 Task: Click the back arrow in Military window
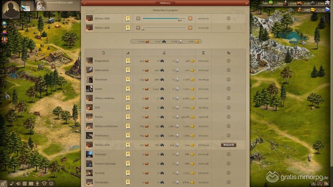85,3
